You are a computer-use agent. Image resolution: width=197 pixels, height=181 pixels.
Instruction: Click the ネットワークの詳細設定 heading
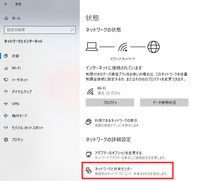pos(108,140)
